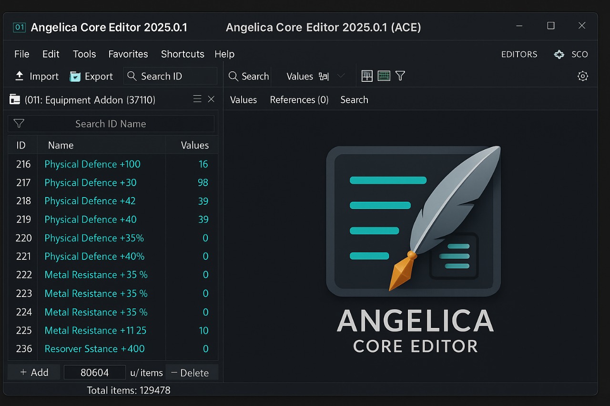Select the Export tool

click(91, 76)
